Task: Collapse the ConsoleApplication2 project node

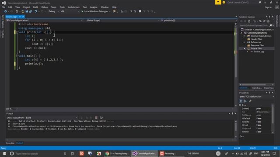Action: pos(241,33)
